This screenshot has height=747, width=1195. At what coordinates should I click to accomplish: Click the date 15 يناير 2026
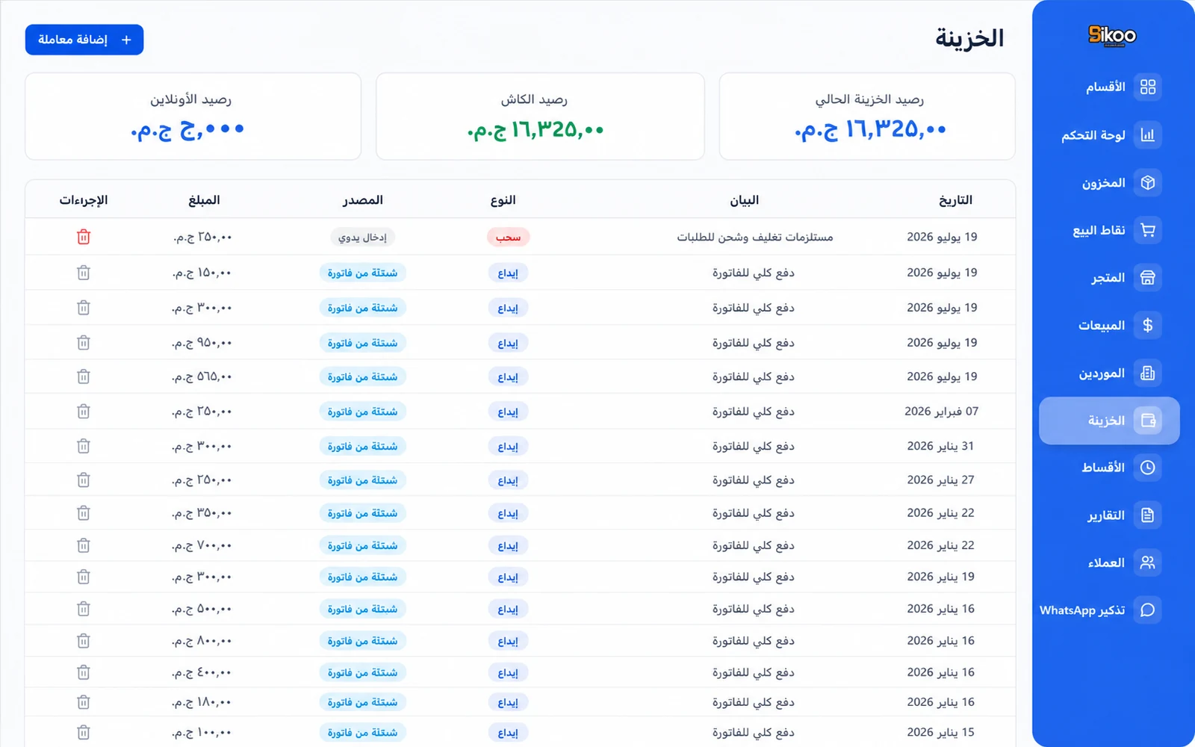[x=940, y=732]
